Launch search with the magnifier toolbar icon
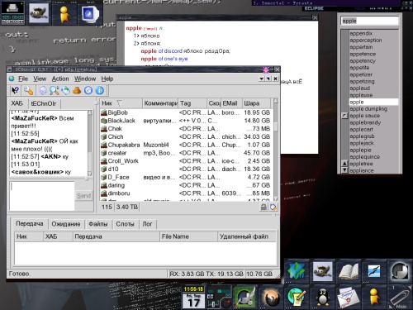The image size is (413, 310). [54, 90]
